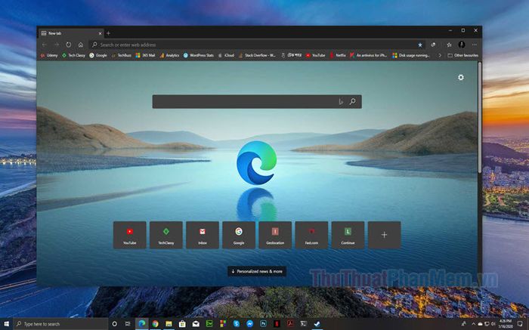Click the favorites star in the address bar
This screenshot has height=330, width=529.
(x=420, y=45)
